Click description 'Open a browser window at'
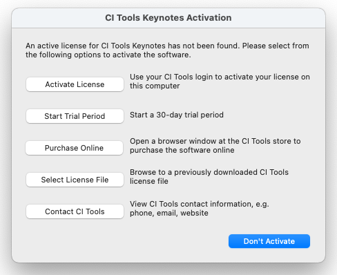The width and height of the screenshot is (337, 275). [x=215, y=146]
